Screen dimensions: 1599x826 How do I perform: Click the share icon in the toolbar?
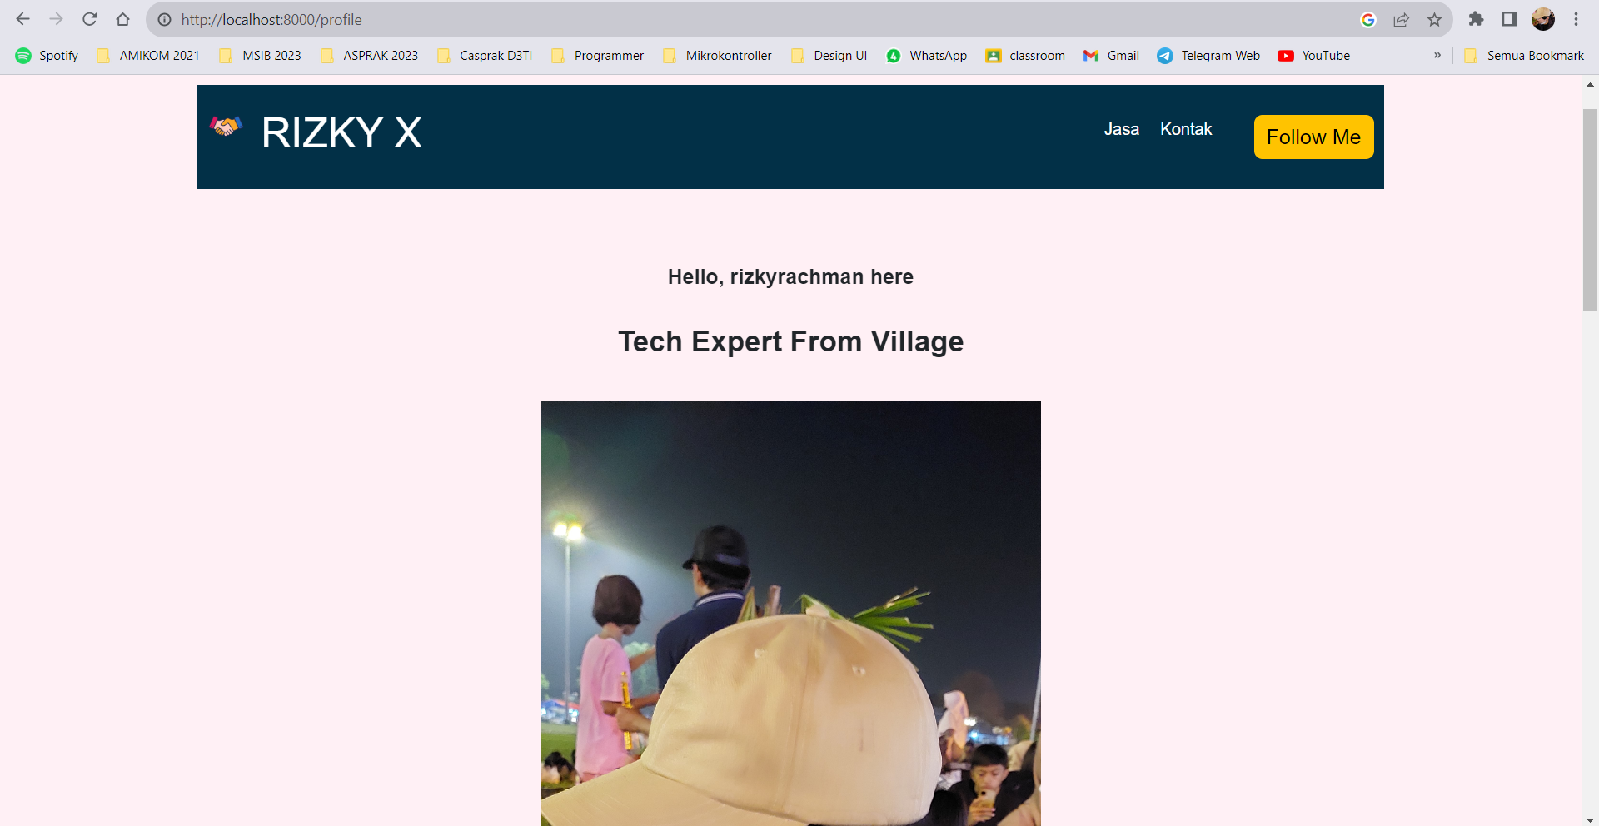(x=1402, y=19)
